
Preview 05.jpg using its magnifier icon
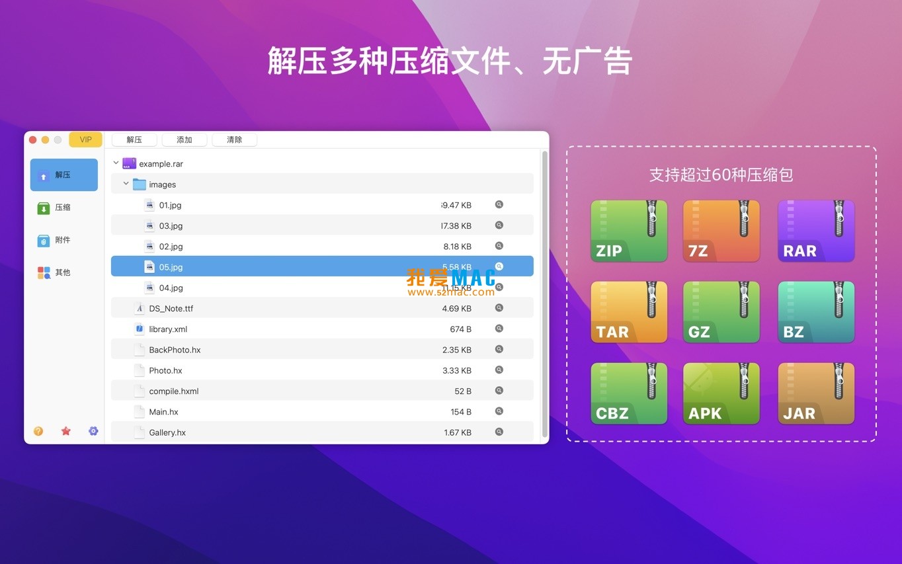(499, 266)
